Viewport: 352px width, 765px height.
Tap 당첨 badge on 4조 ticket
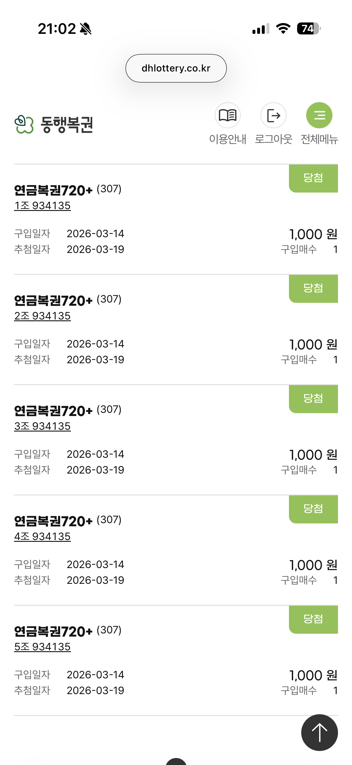313,509
